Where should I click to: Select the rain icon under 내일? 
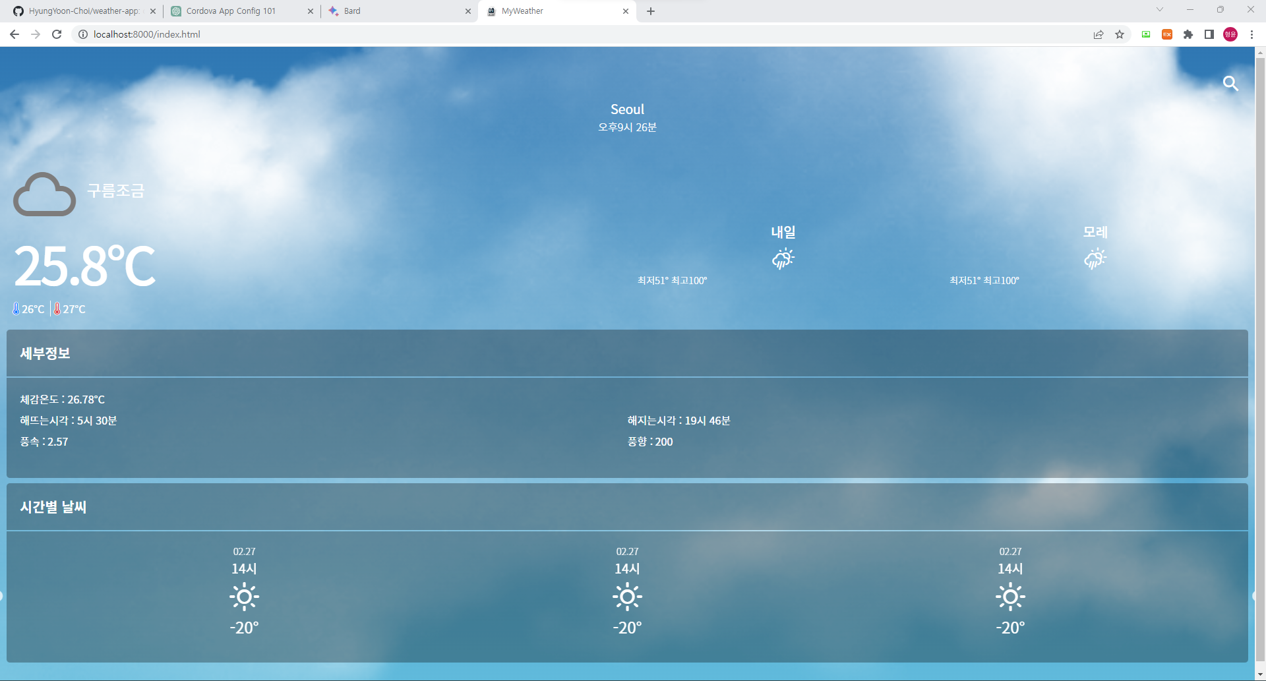(783, 258)
